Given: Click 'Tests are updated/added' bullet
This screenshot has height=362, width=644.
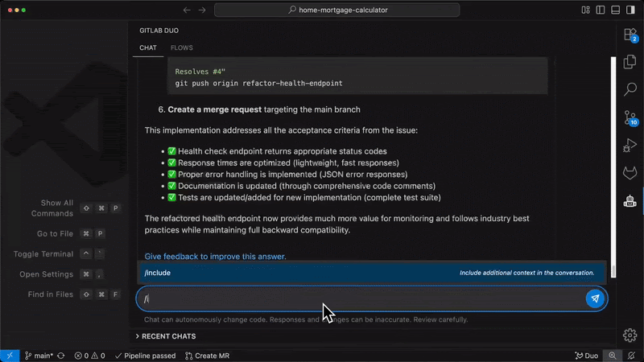Looking at the screenshot, I should (x=309, y=197).
